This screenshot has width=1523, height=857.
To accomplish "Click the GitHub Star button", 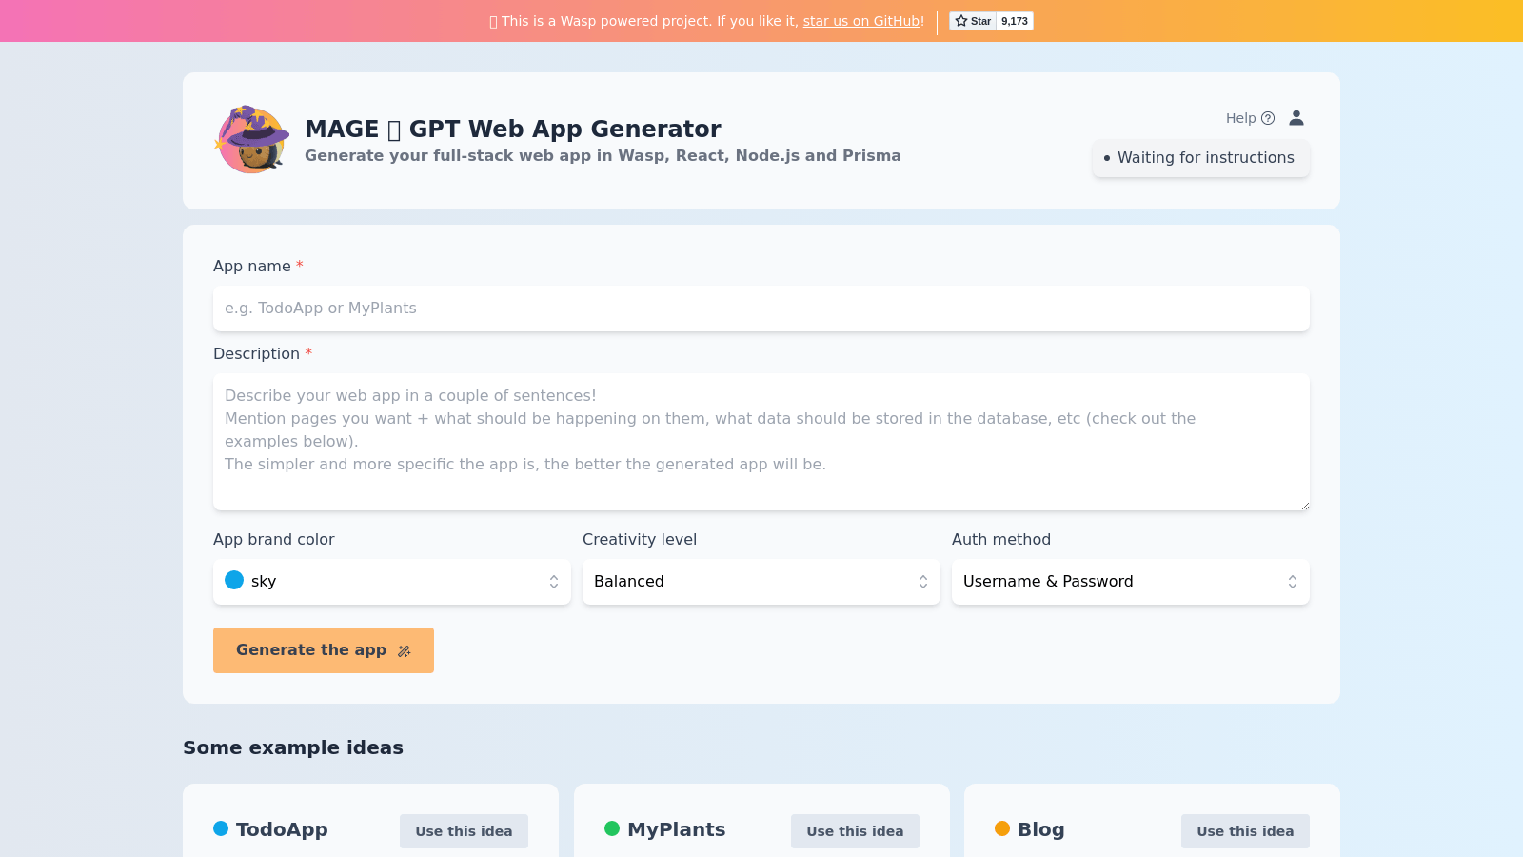I will coord(973,21).
